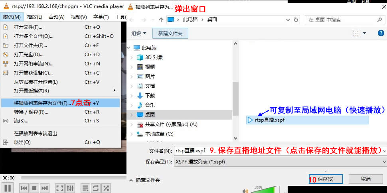Click the 取消 button
Viewport: 387px width, 193px height.
(x=365, y=179)
